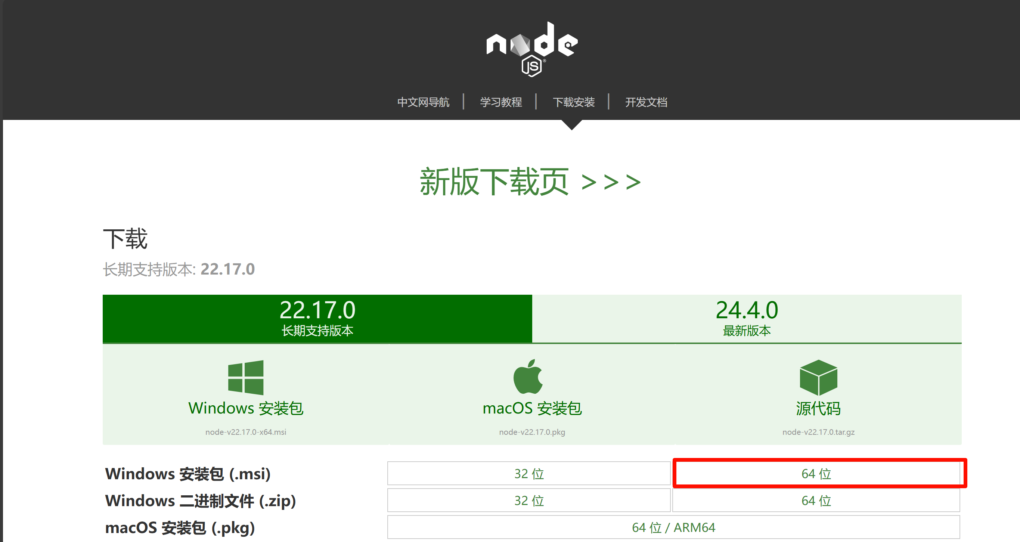The height and width of the screenshot is (542, 1020).
Task: Click the 下载 heading
Action: tap(125, 239)
